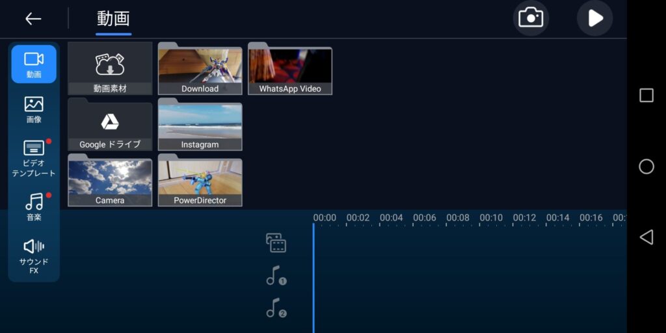The width and height of the screenshot is (666, 333).
Task: Select the 動画 tab at top
Action: (113, 19)
